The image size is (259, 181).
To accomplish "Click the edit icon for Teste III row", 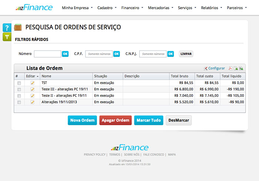I will pyautogui.click(x=32, y=89).
